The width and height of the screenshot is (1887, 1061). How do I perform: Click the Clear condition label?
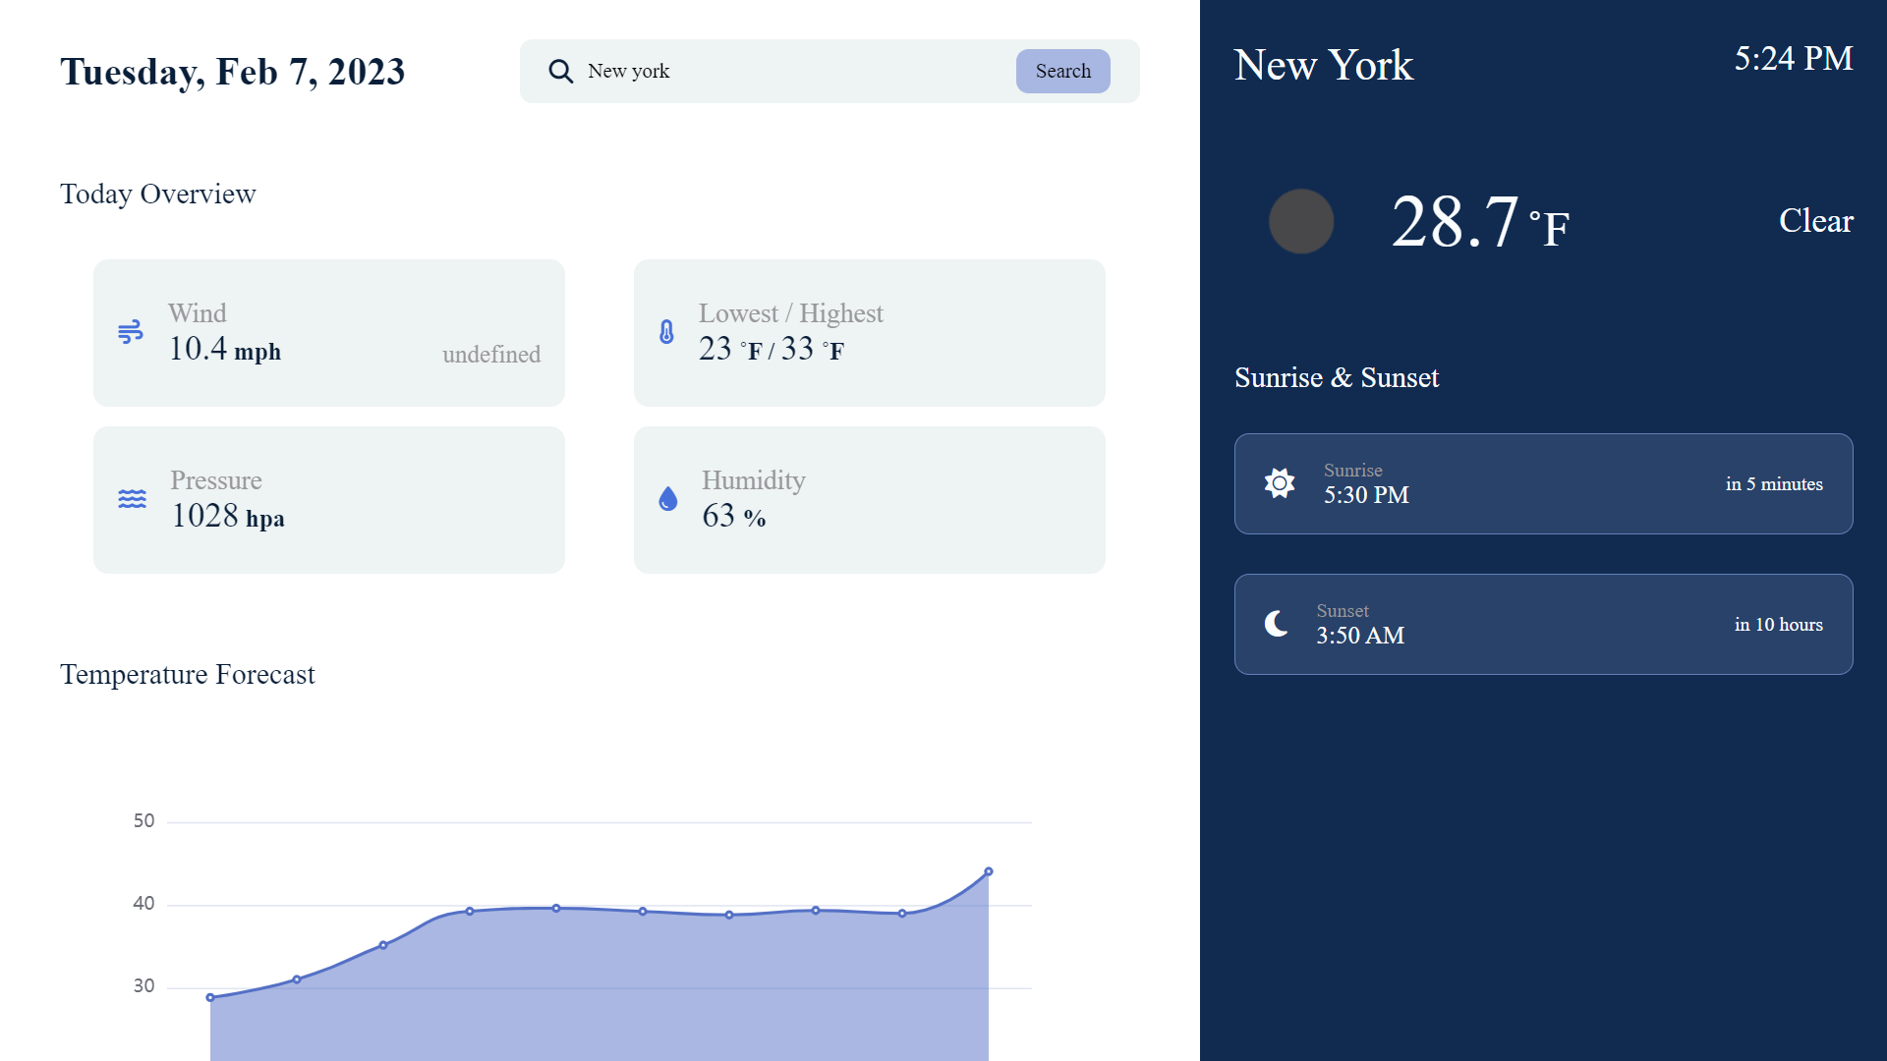[1815, 220]
